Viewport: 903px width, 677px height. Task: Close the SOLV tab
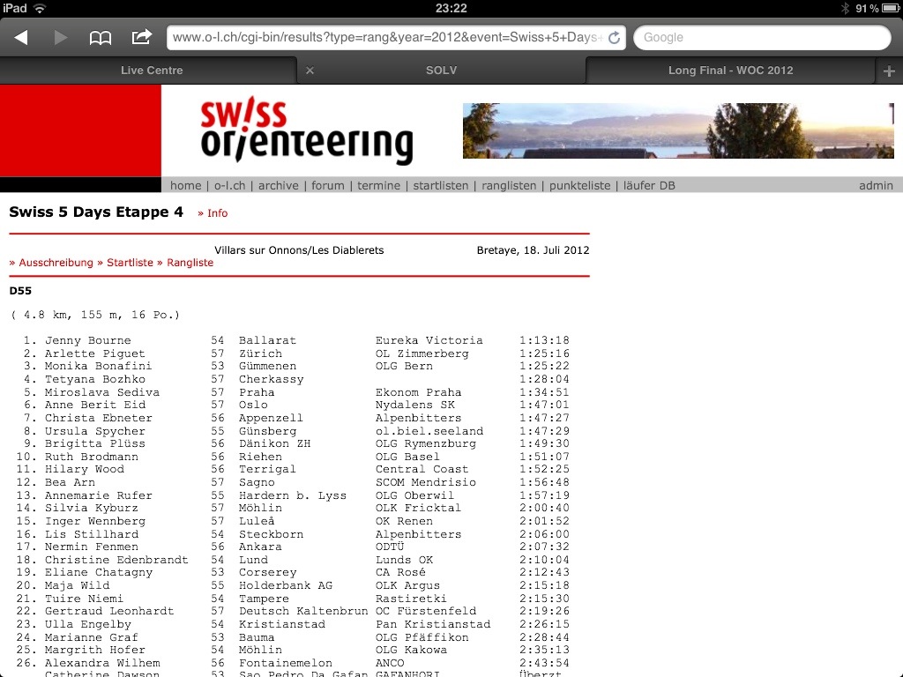pos(310,71)
